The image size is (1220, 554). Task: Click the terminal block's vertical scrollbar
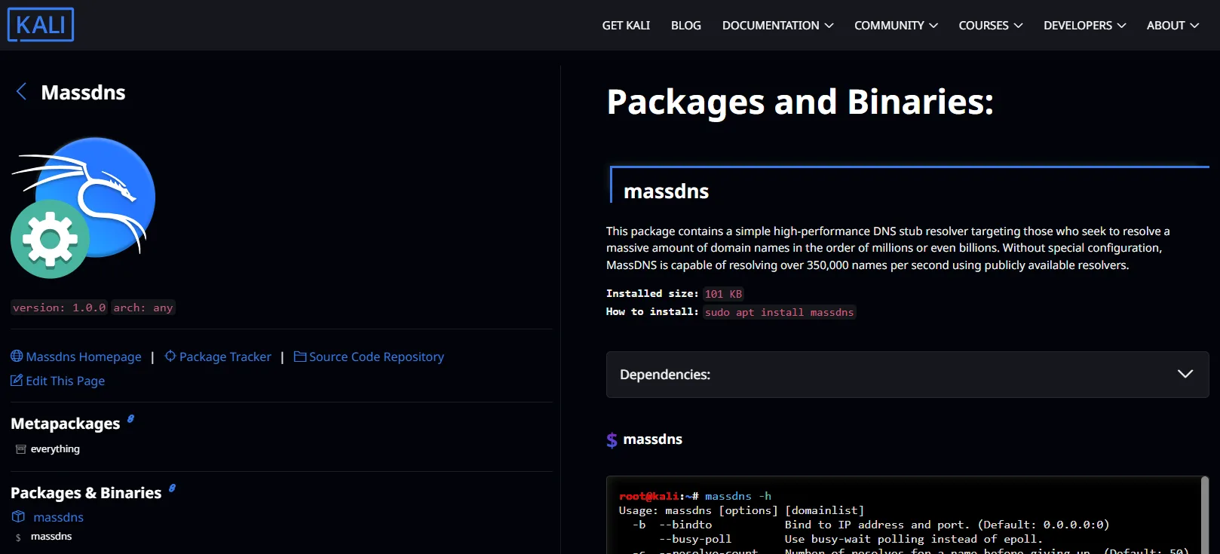(x=1204, y=515)
